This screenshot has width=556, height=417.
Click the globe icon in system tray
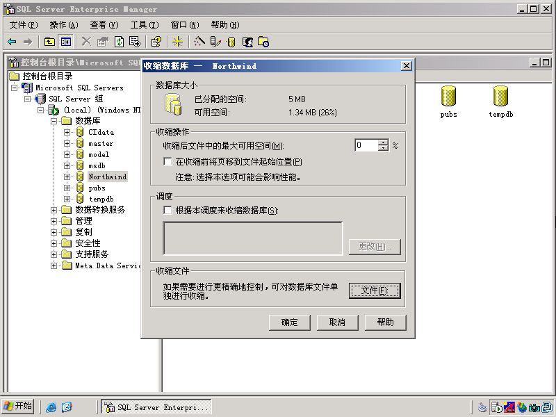[522, 407]
